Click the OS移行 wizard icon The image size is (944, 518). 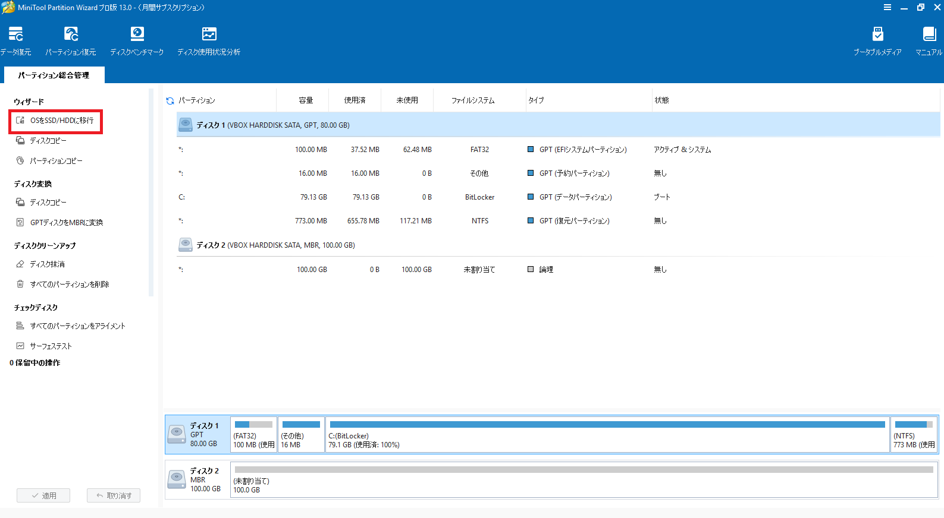[20, 120]
